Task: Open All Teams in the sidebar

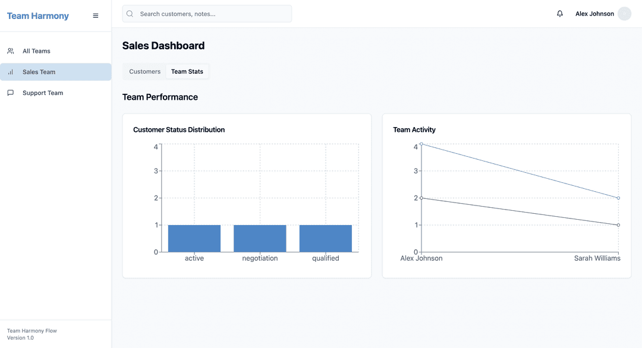Action: pyautogui.click(x=37, y=51)
